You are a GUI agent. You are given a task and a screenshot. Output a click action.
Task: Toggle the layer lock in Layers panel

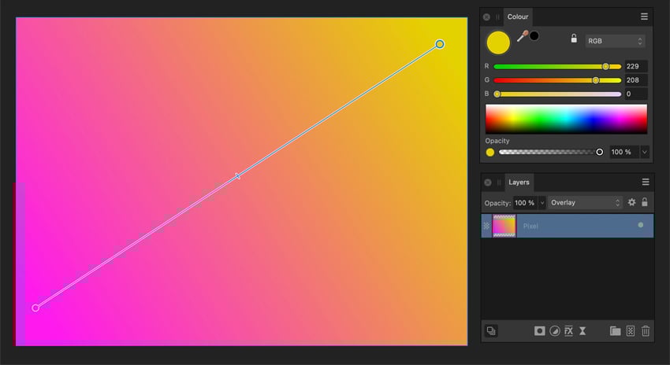coord(645,202)
